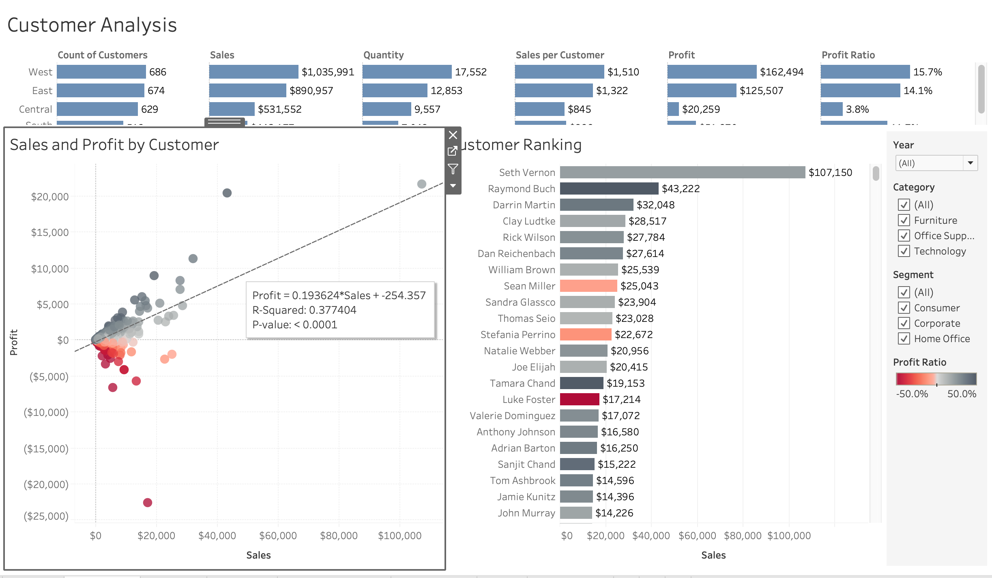
Task: Click the 'Sandra Glassco' customer label
Action: [x=520, y=302]
